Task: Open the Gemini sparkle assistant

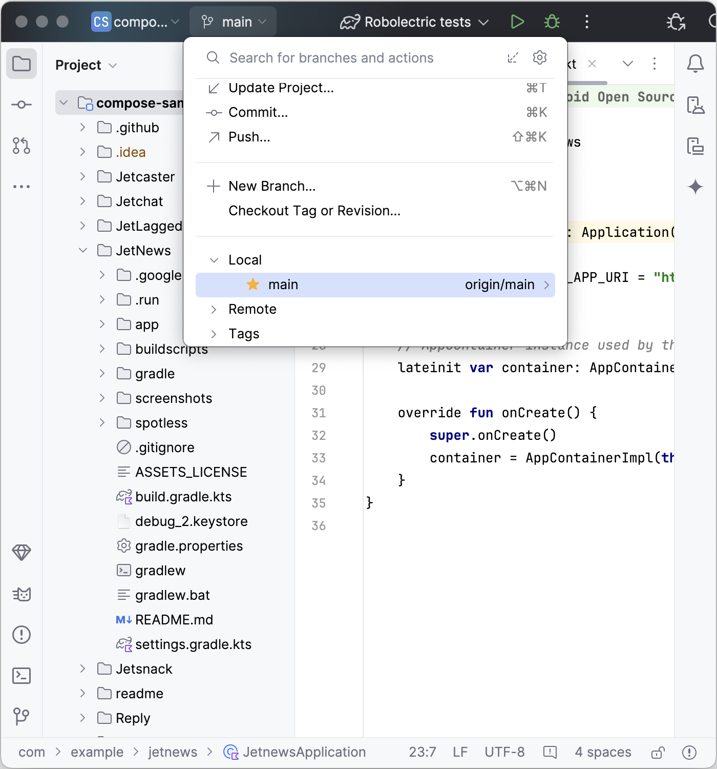Action: point(695,187)
